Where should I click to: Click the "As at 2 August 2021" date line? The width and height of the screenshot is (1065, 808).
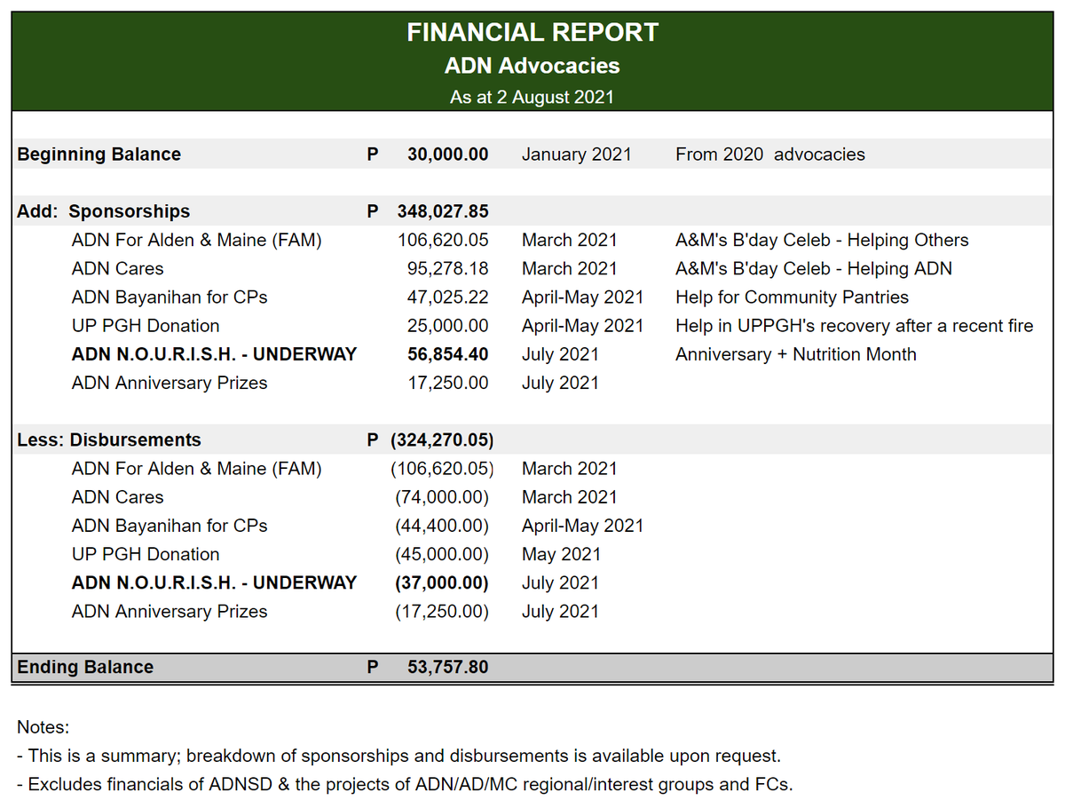(x=532, y=97)
